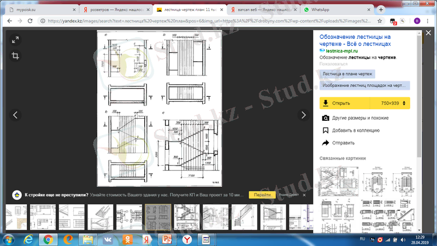The width and height of the screenshot is (437, 246).
Task: Switch to the WhatsApp tab
Action: [333, 9]
